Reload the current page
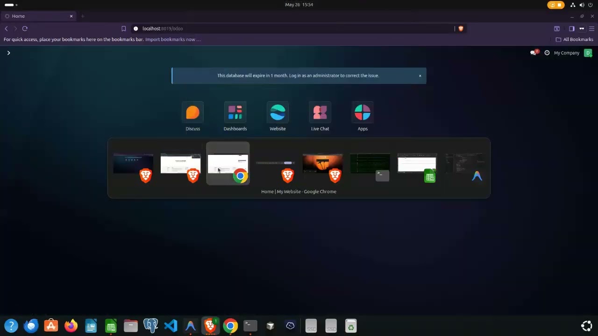 [25, 28]
